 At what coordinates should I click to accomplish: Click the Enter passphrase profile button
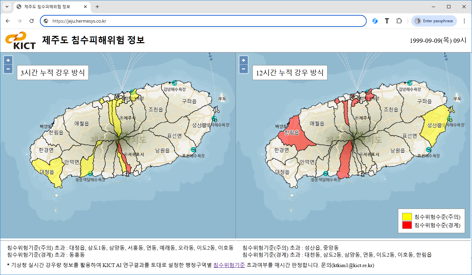tap(434, 21)
